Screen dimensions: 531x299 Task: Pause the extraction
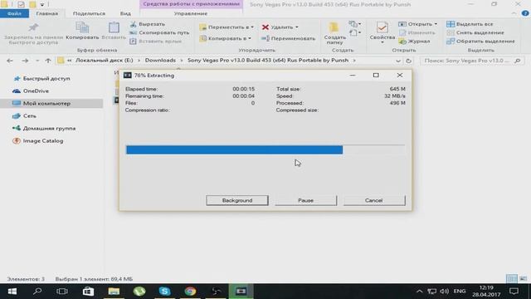(305, 200)
